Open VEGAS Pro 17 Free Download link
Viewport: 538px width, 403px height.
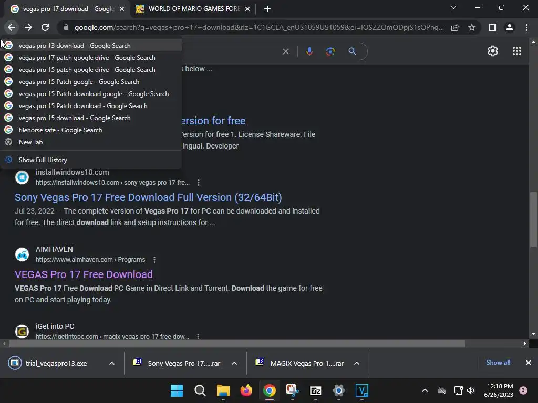click(84, 274)
